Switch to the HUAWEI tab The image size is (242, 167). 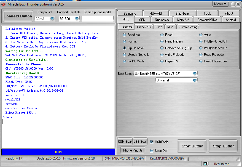click(x=156, y=14)
